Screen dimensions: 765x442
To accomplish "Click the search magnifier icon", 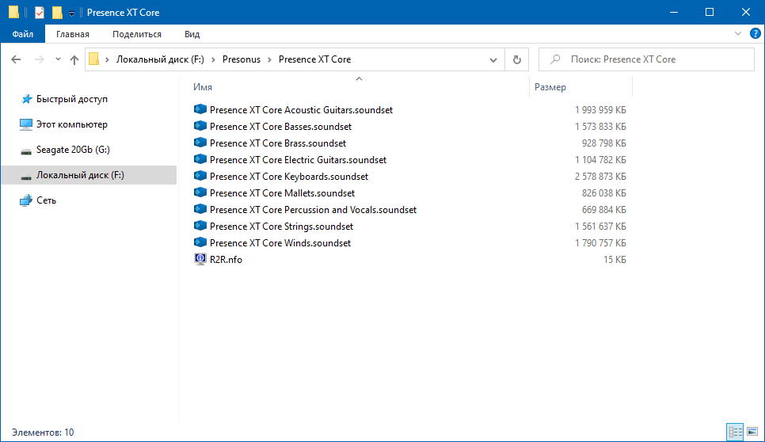I will coord(554,59).
